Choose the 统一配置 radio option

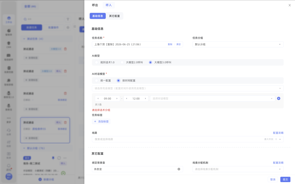96,80
